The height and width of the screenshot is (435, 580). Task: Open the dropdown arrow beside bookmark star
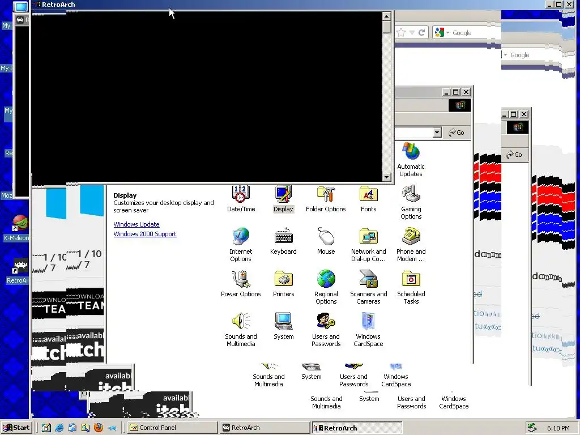(412, 32)
